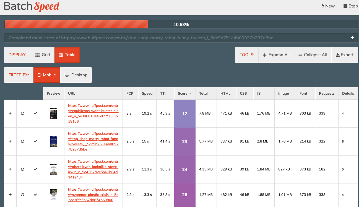
Task: Rerun test for stop-shop-marty-robot row
Action: [23, 141]
